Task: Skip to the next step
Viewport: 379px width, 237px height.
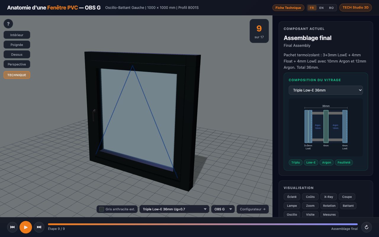Action: click(39, 227)
